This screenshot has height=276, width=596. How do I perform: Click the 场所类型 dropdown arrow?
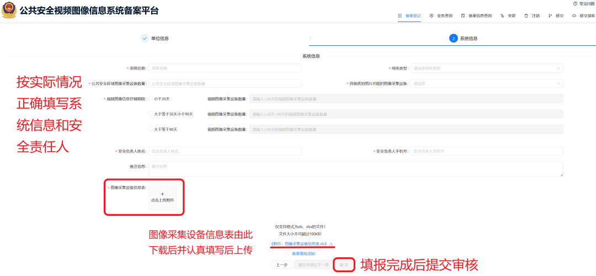tap(558, 68)
